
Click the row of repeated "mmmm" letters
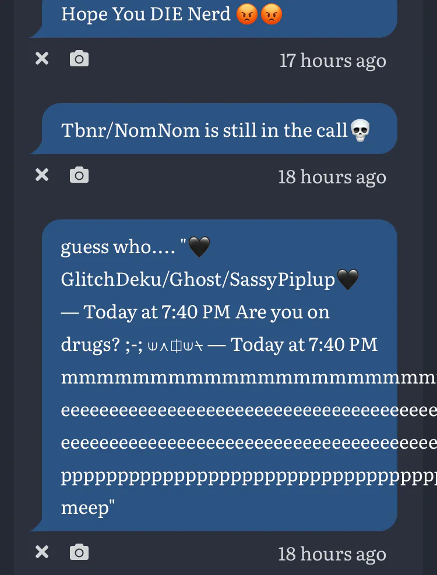point(248,378)
